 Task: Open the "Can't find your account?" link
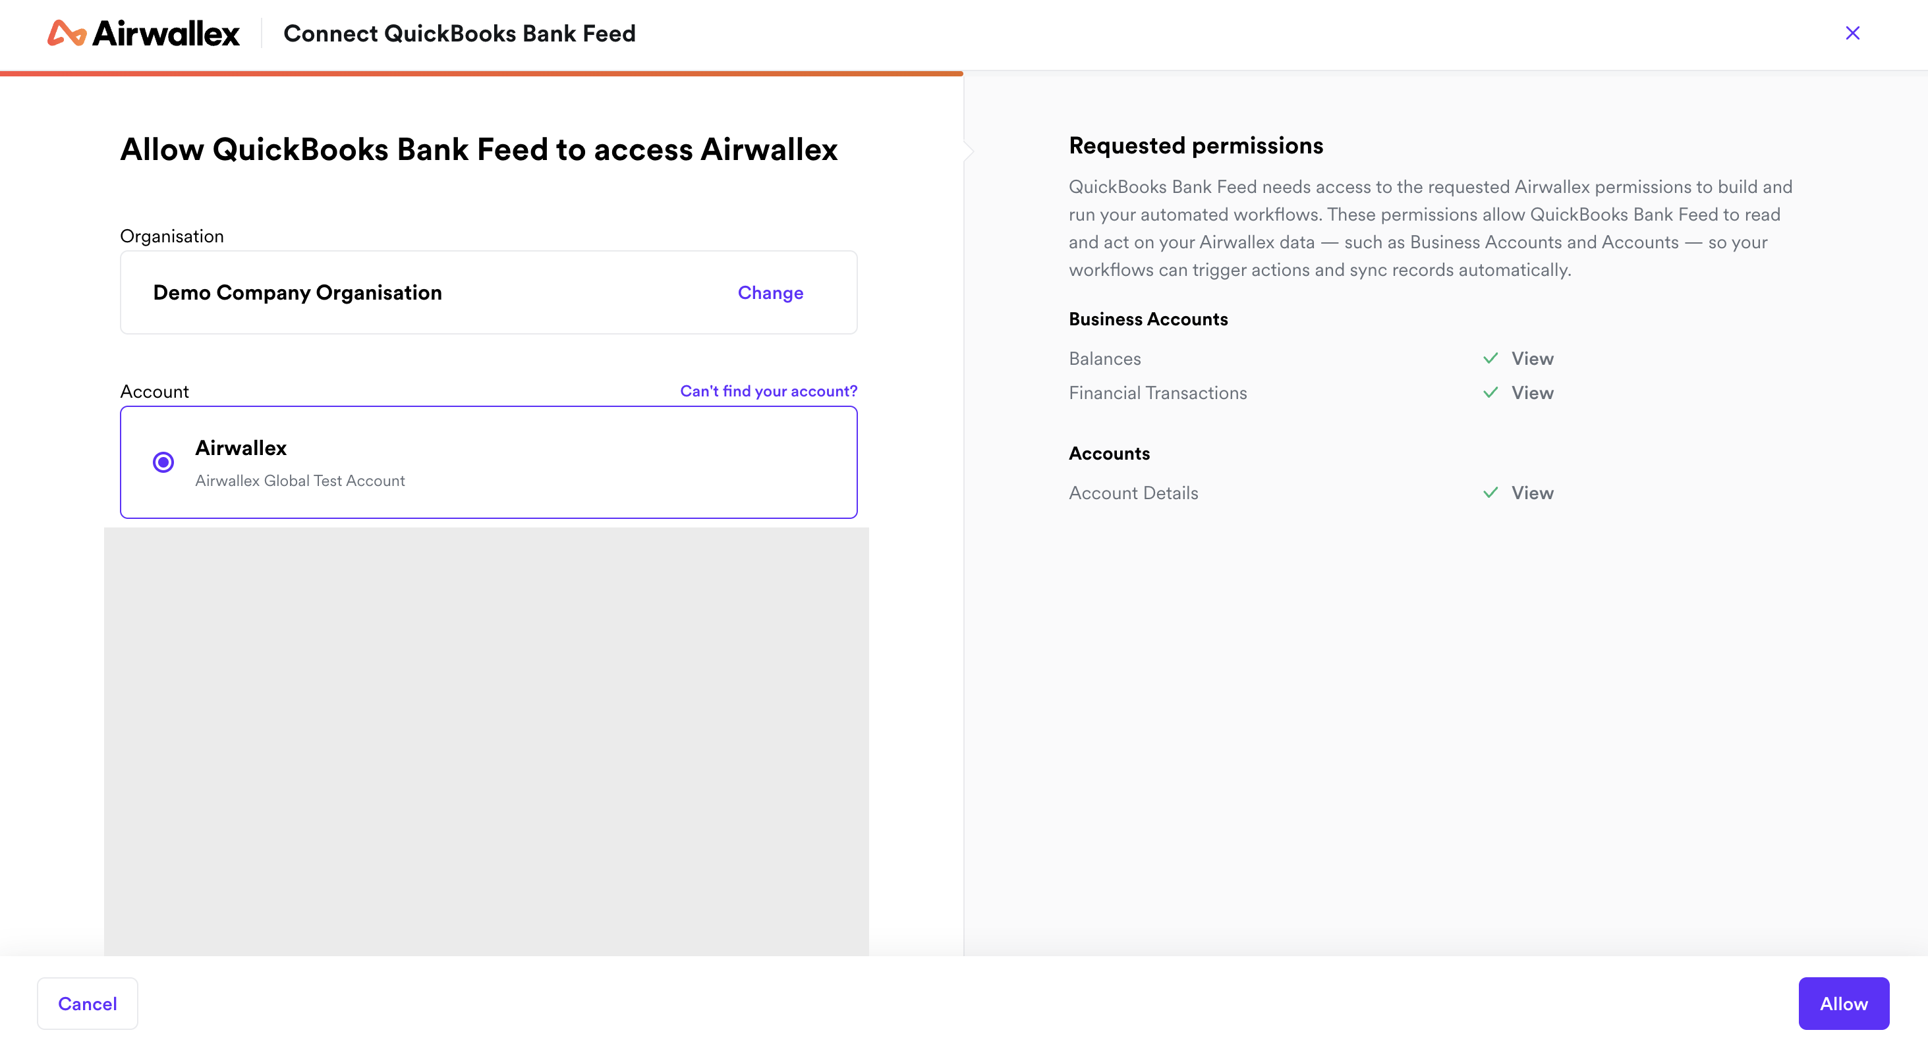click(x=769, y=391)
